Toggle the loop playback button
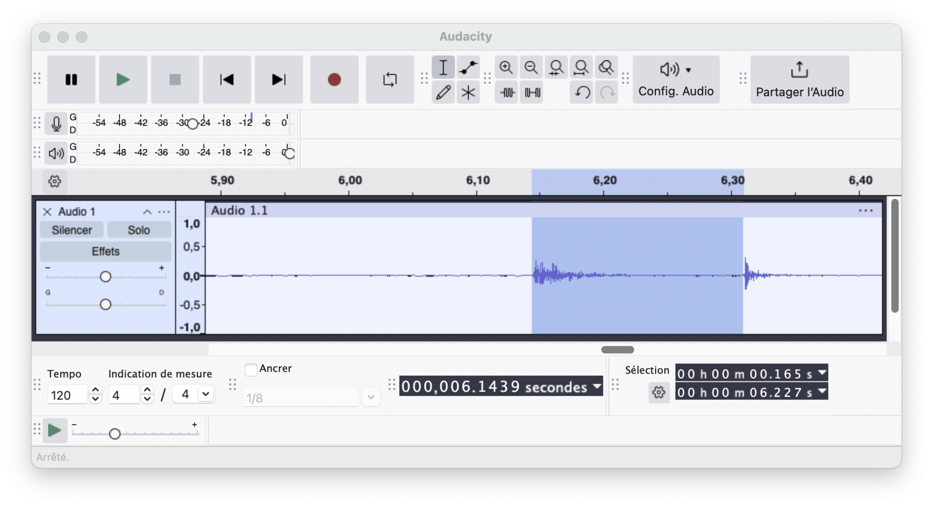The width and height of the screenshot is (933, 507). tap(390, 80)
